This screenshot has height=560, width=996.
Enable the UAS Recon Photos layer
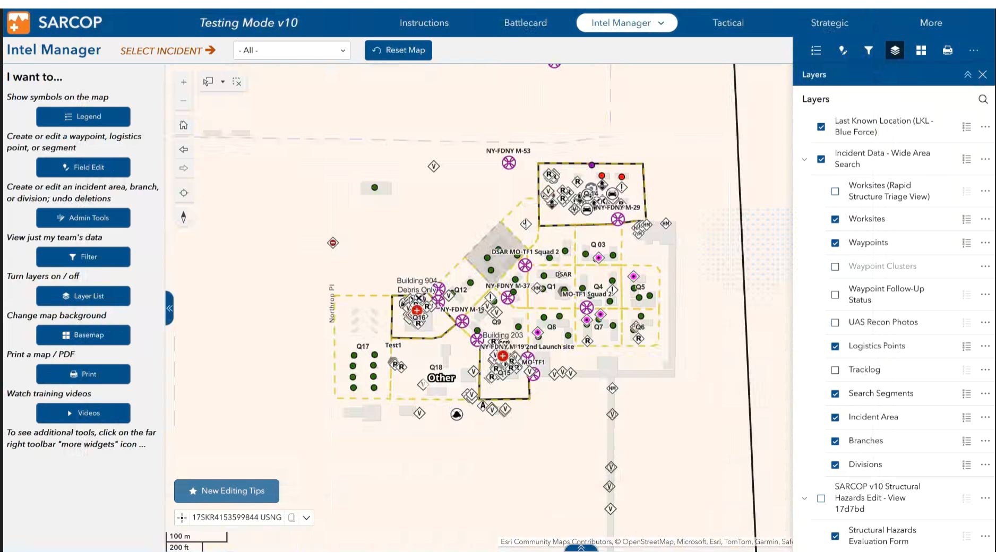tap(835, 322)
